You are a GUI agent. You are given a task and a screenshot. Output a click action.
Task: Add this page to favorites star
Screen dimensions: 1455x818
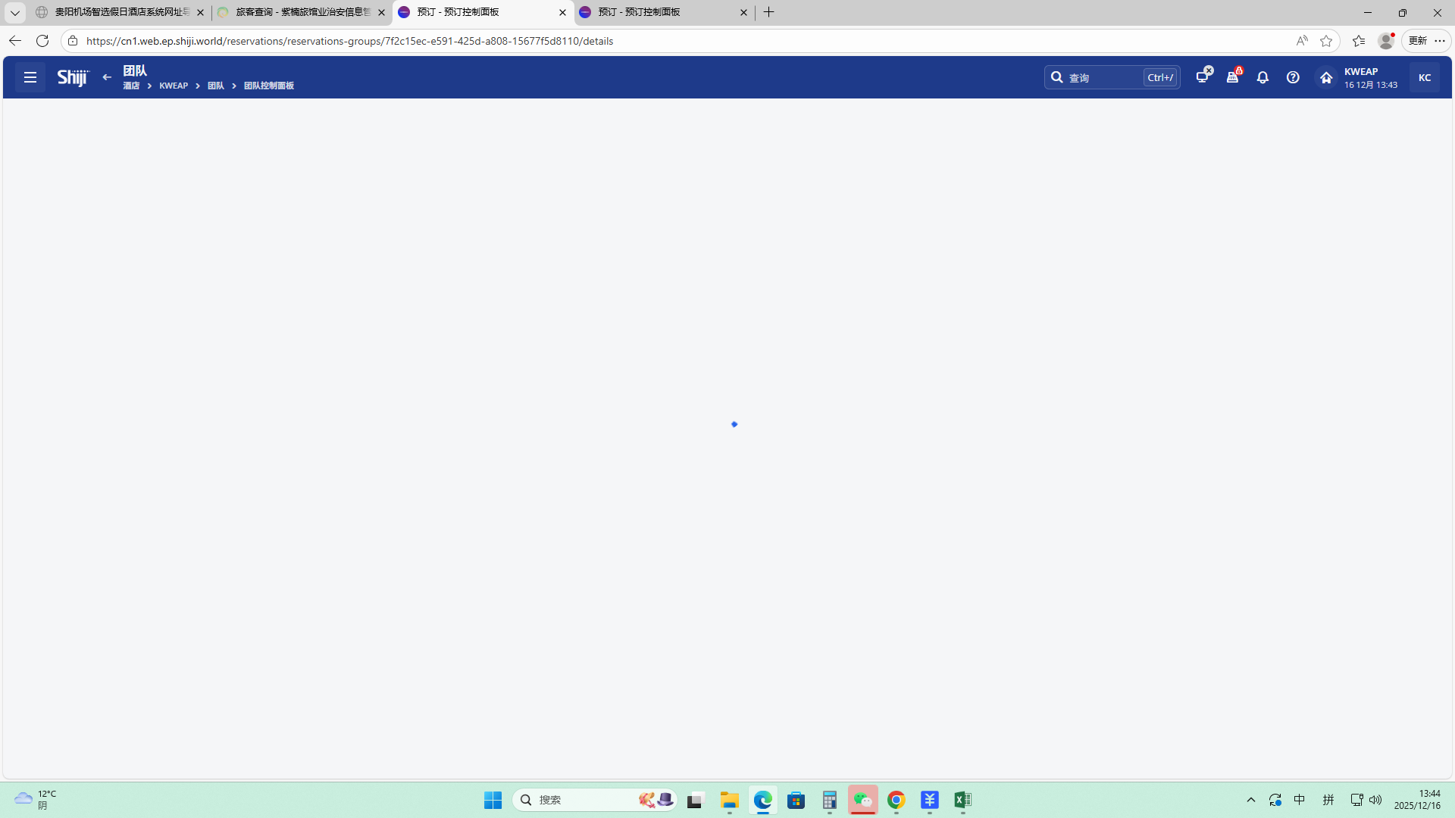tap(1326, 41)
